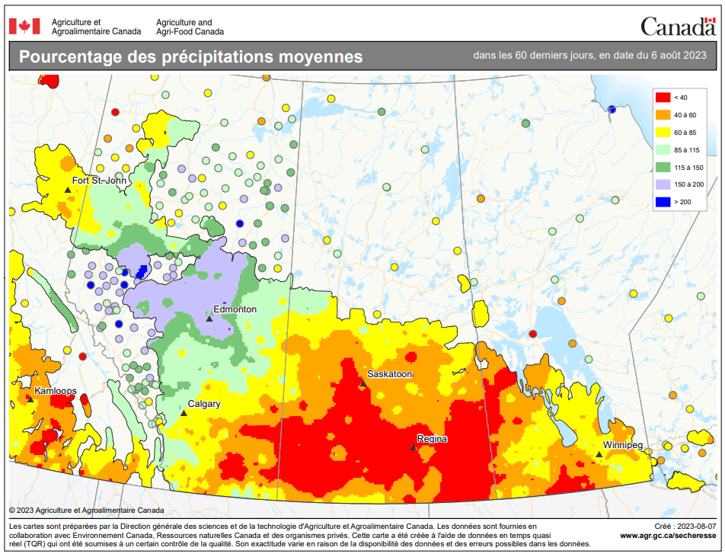Screen dimensions: 725x554
Task: Click the Canadian flag icon in header
Action: click(24, 27)
